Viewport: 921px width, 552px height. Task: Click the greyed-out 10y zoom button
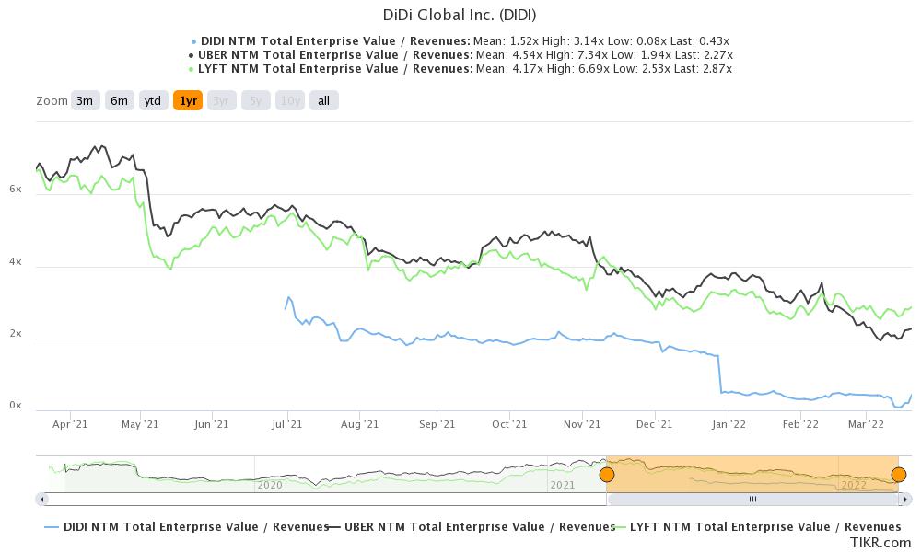point(290,101)
